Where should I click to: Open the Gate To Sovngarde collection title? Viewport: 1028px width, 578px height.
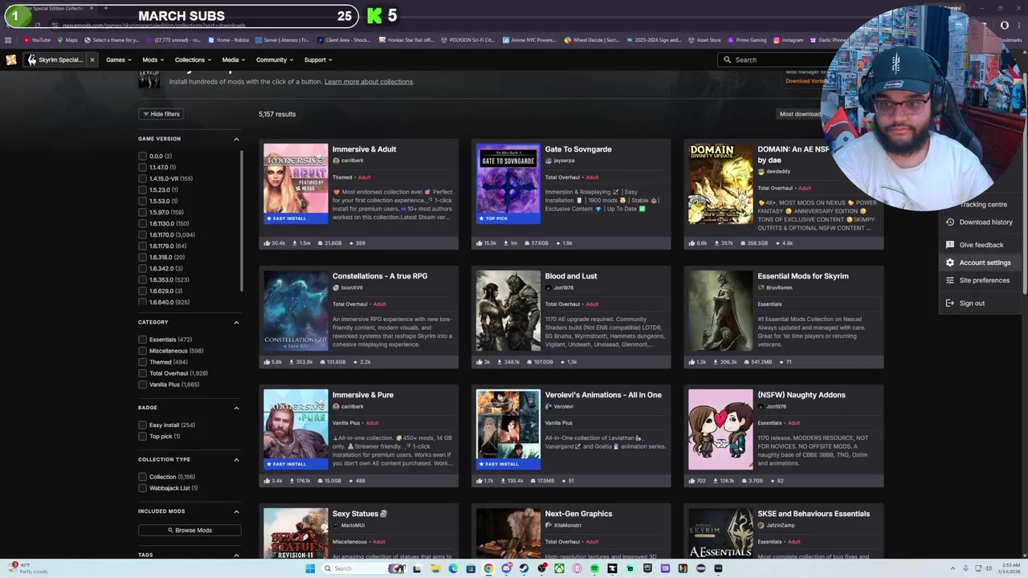click(578, 149)
